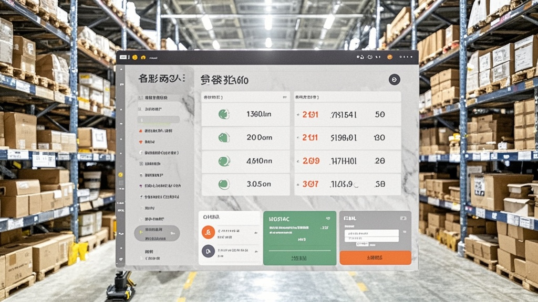Select the highlighted pill item at sidebar bottom

point(157,233)
